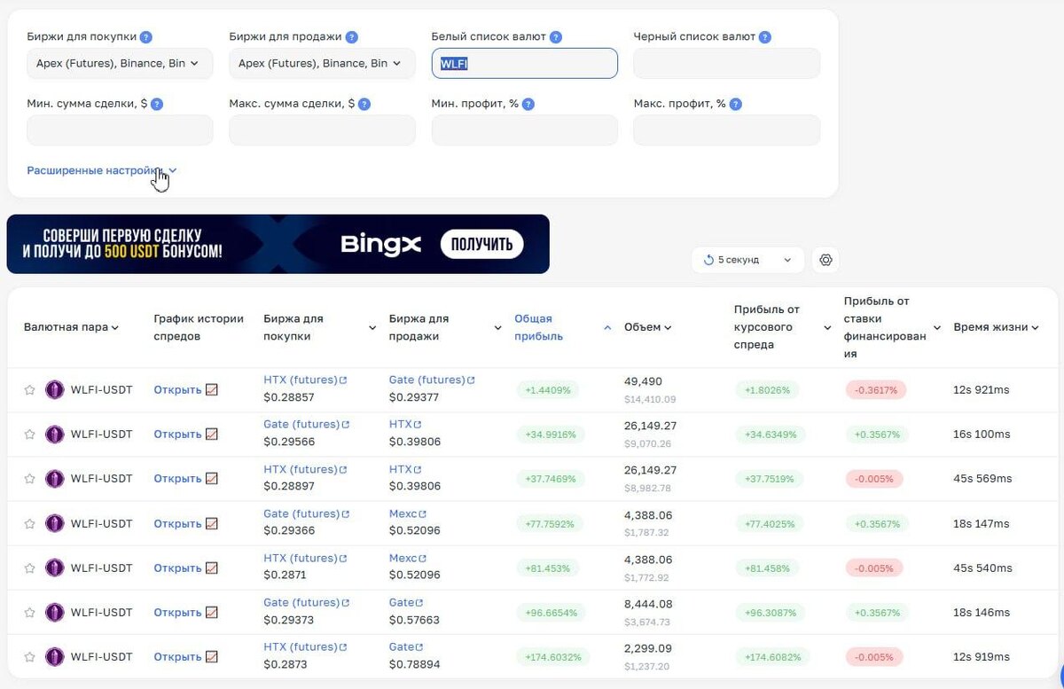Click the Мин. сумма сделки input field

120,130
